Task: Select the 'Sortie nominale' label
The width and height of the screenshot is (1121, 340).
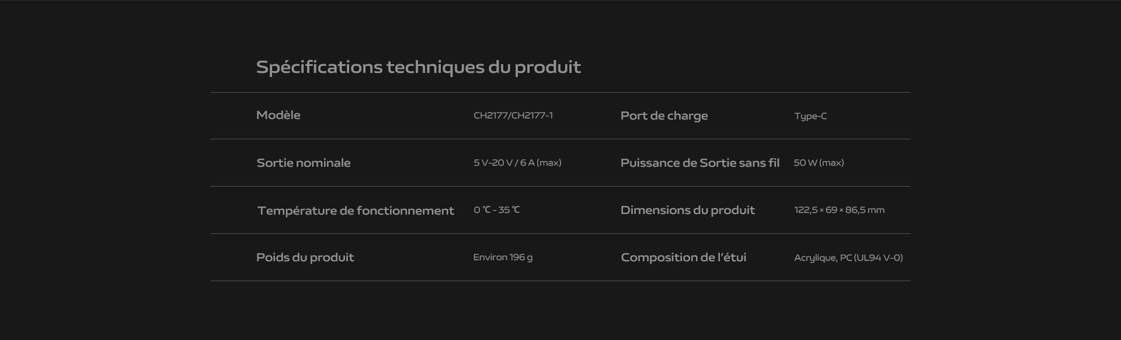Action: pos(304,163)
